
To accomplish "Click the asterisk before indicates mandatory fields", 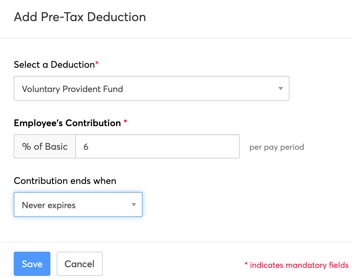I will pos(246,264).
